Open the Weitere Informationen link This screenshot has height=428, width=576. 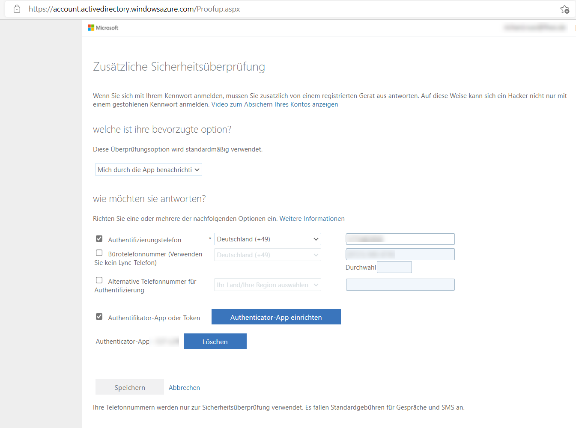pos(312,218)
